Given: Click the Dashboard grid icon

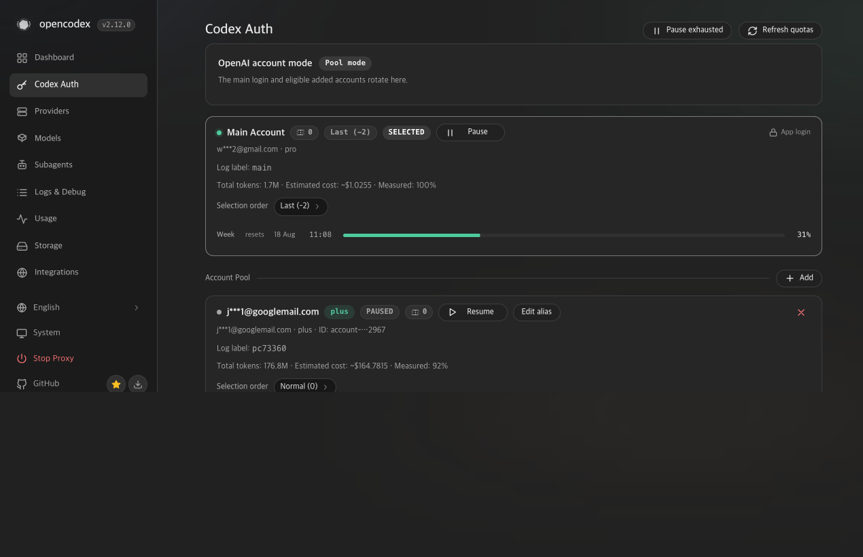Looking at the screenshot, I should point(22,58).
